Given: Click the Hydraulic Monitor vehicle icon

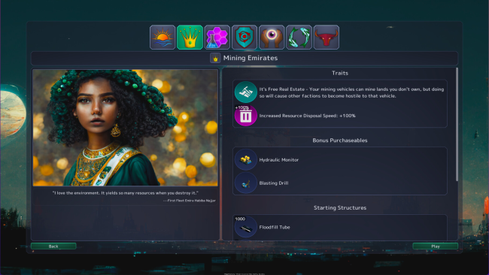Looking at the screenshot, I should click(x=246, y=159).
